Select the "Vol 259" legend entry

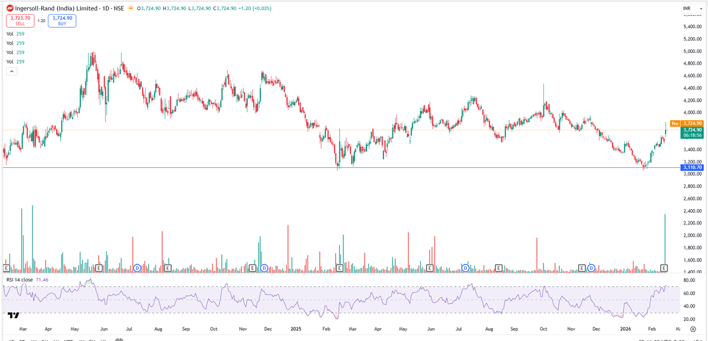point(15,34)
